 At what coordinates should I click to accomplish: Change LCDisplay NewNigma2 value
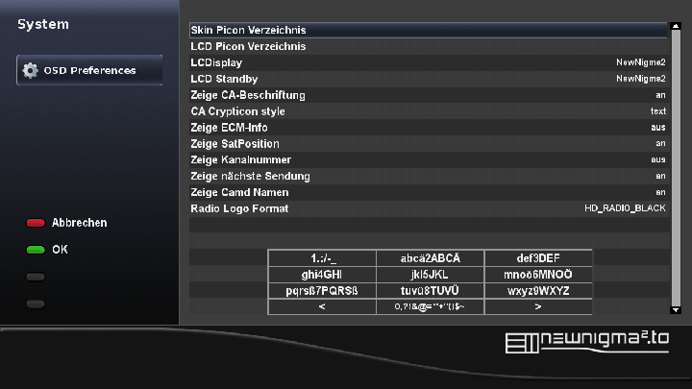(640, 62)
